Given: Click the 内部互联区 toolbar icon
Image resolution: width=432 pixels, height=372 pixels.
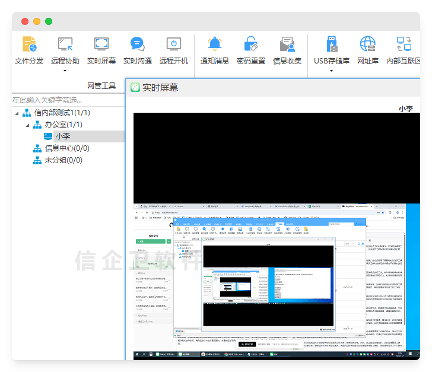Looking at the screenshot, I should 404,44.
